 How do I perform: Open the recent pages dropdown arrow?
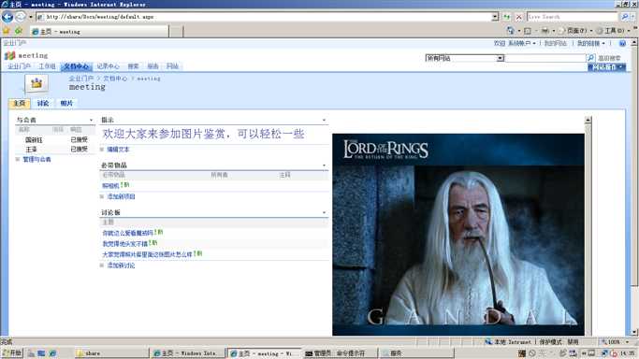[31, 17]
